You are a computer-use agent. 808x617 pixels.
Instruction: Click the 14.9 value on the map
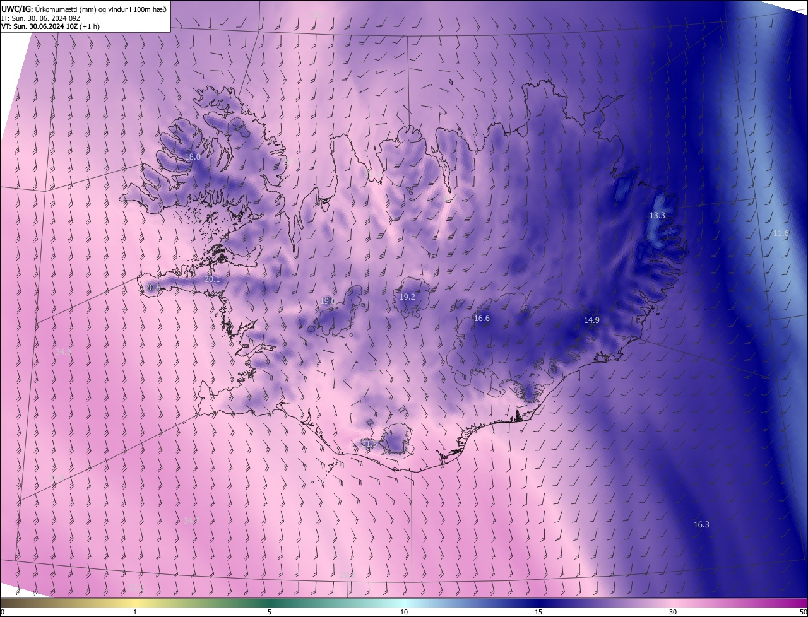(591, 320)
